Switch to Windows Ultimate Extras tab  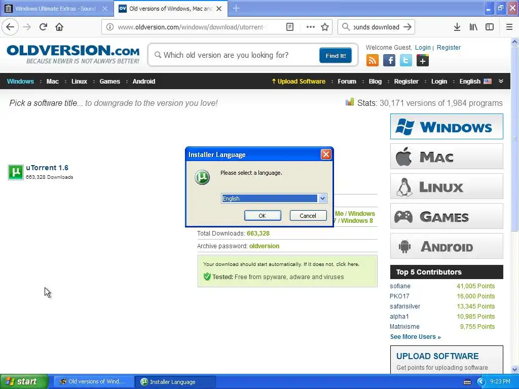[56, 9]
